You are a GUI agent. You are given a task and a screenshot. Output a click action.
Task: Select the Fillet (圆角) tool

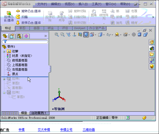coord(94,13)
